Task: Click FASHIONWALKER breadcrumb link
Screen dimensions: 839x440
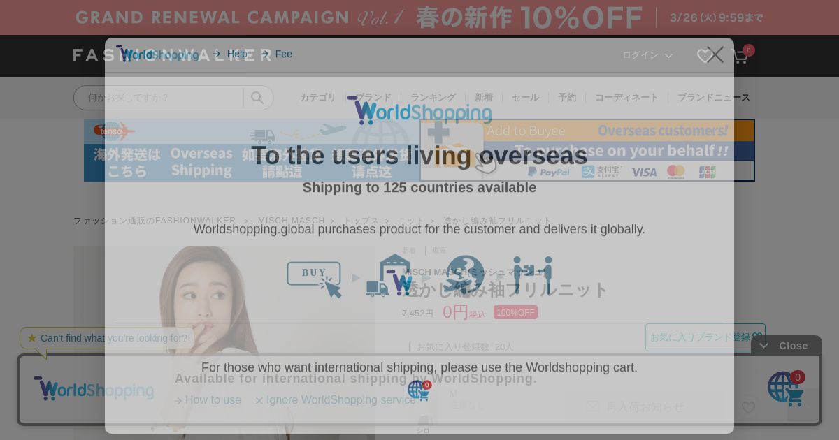Action: coord(155,221)
